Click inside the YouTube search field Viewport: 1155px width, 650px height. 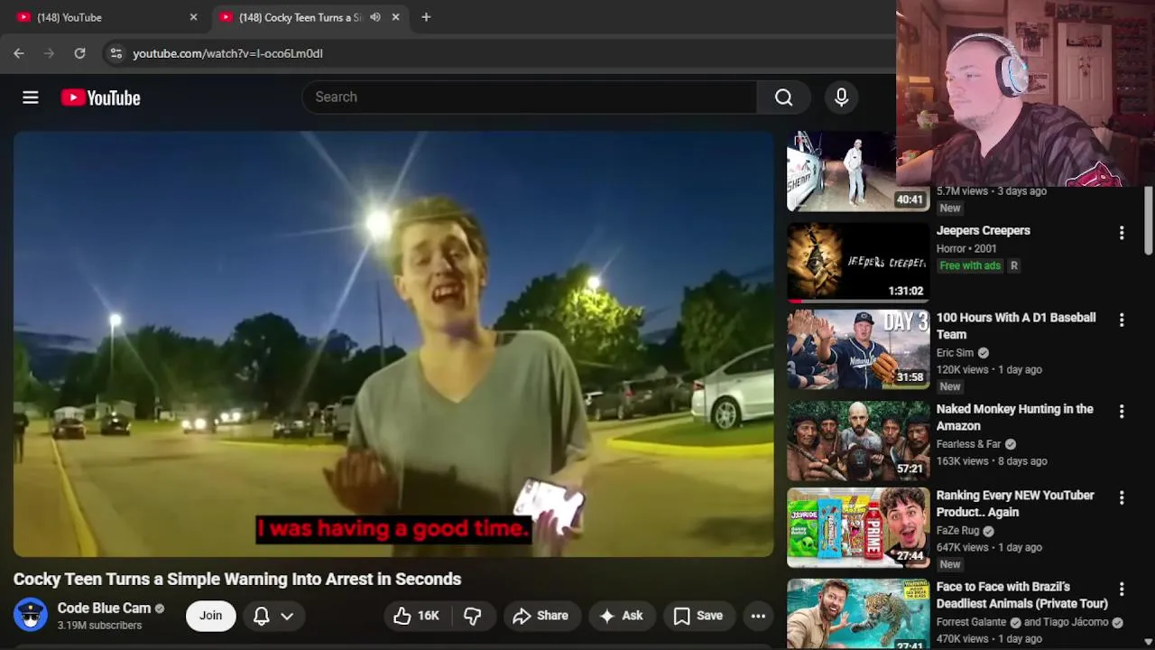[530, 97]
